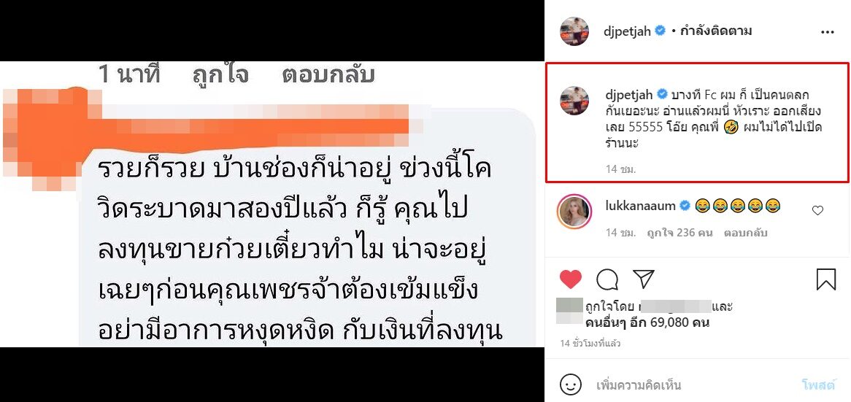This screenshot has height=402, width=851.
Task: Open the comment speech bubble icon
Action: (607, 279)
